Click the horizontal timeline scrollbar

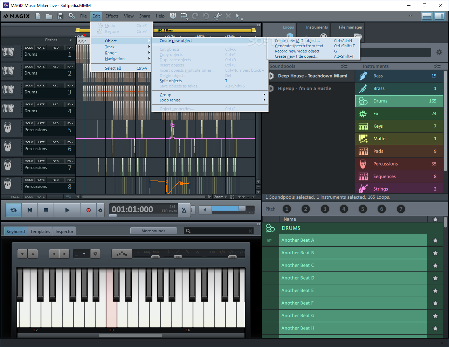143,197
